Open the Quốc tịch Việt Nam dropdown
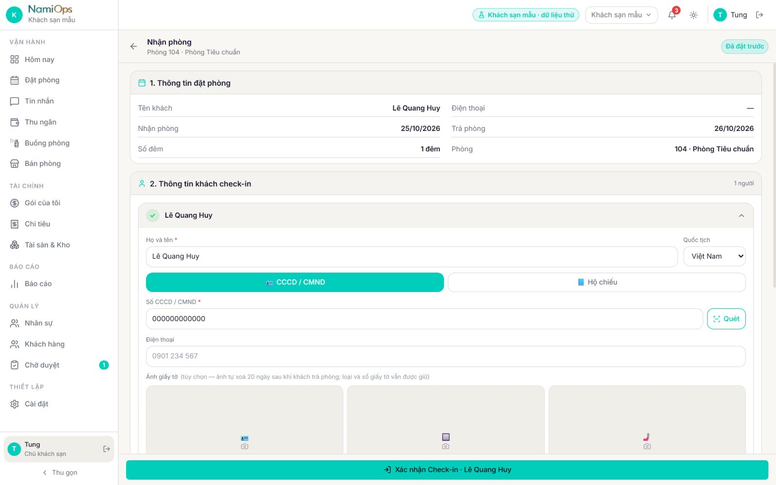 pos(714,257)
